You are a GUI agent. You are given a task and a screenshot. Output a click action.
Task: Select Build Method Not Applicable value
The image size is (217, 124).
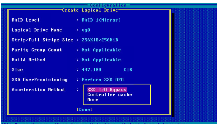point(101,60)
